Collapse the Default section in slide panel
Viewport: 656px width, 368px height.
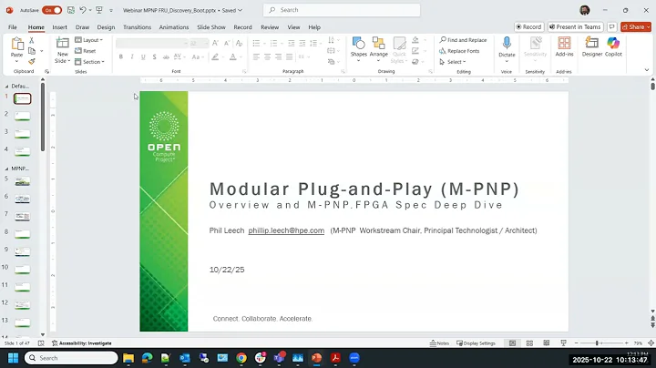pyautogui.click(x=6, y=87)
